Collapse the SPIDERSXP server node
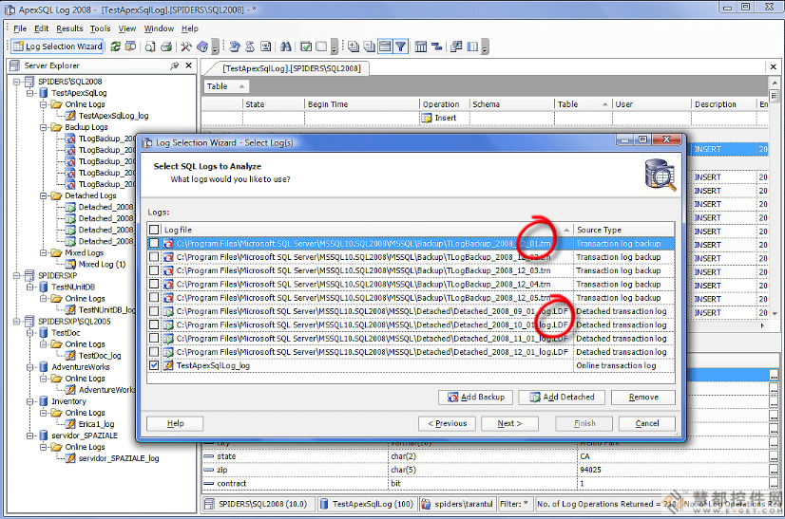 pos(16,275)
